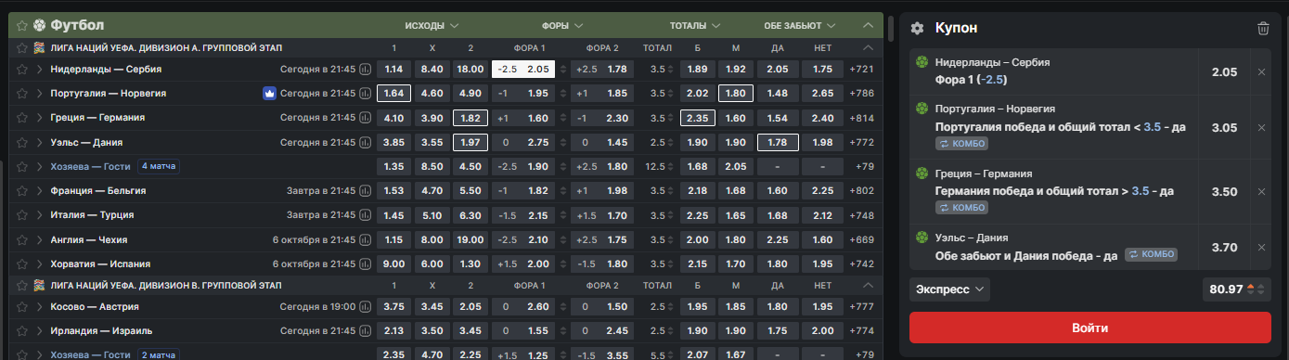Click КОМБО badge under Германия победа bet
The image size is (1289, 360).
coord(961,208)
